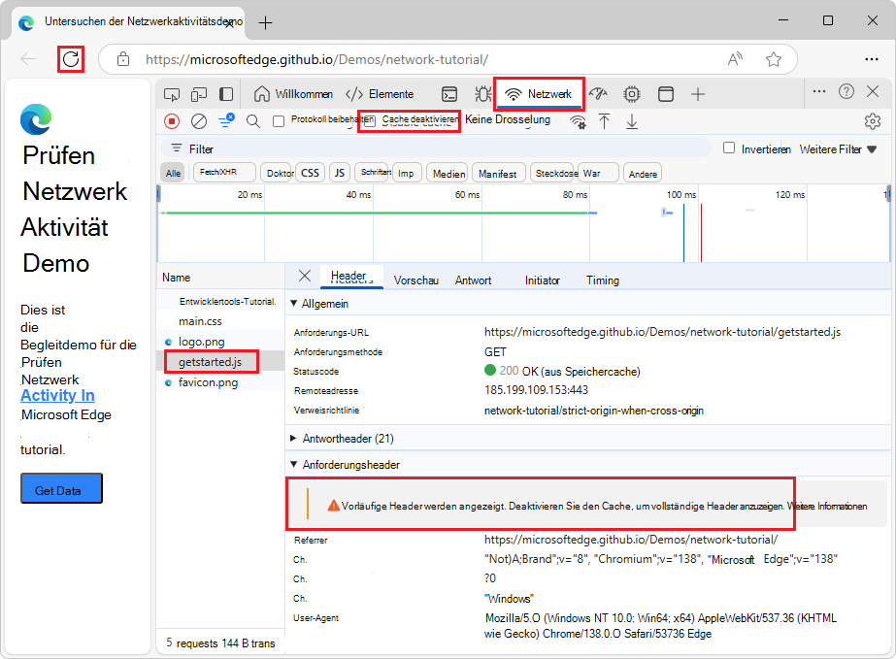Filter requests by JS
Screen dimensions: 896x659
click(x=340, y=173)
